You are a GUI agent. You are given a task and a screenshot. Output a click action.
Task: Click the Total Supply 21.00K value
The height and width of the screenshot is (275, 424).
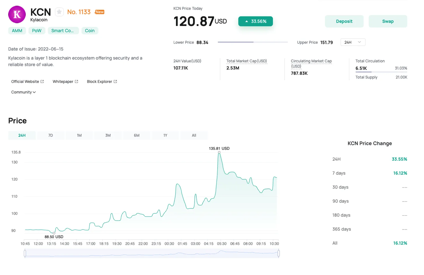coord(401,77)
